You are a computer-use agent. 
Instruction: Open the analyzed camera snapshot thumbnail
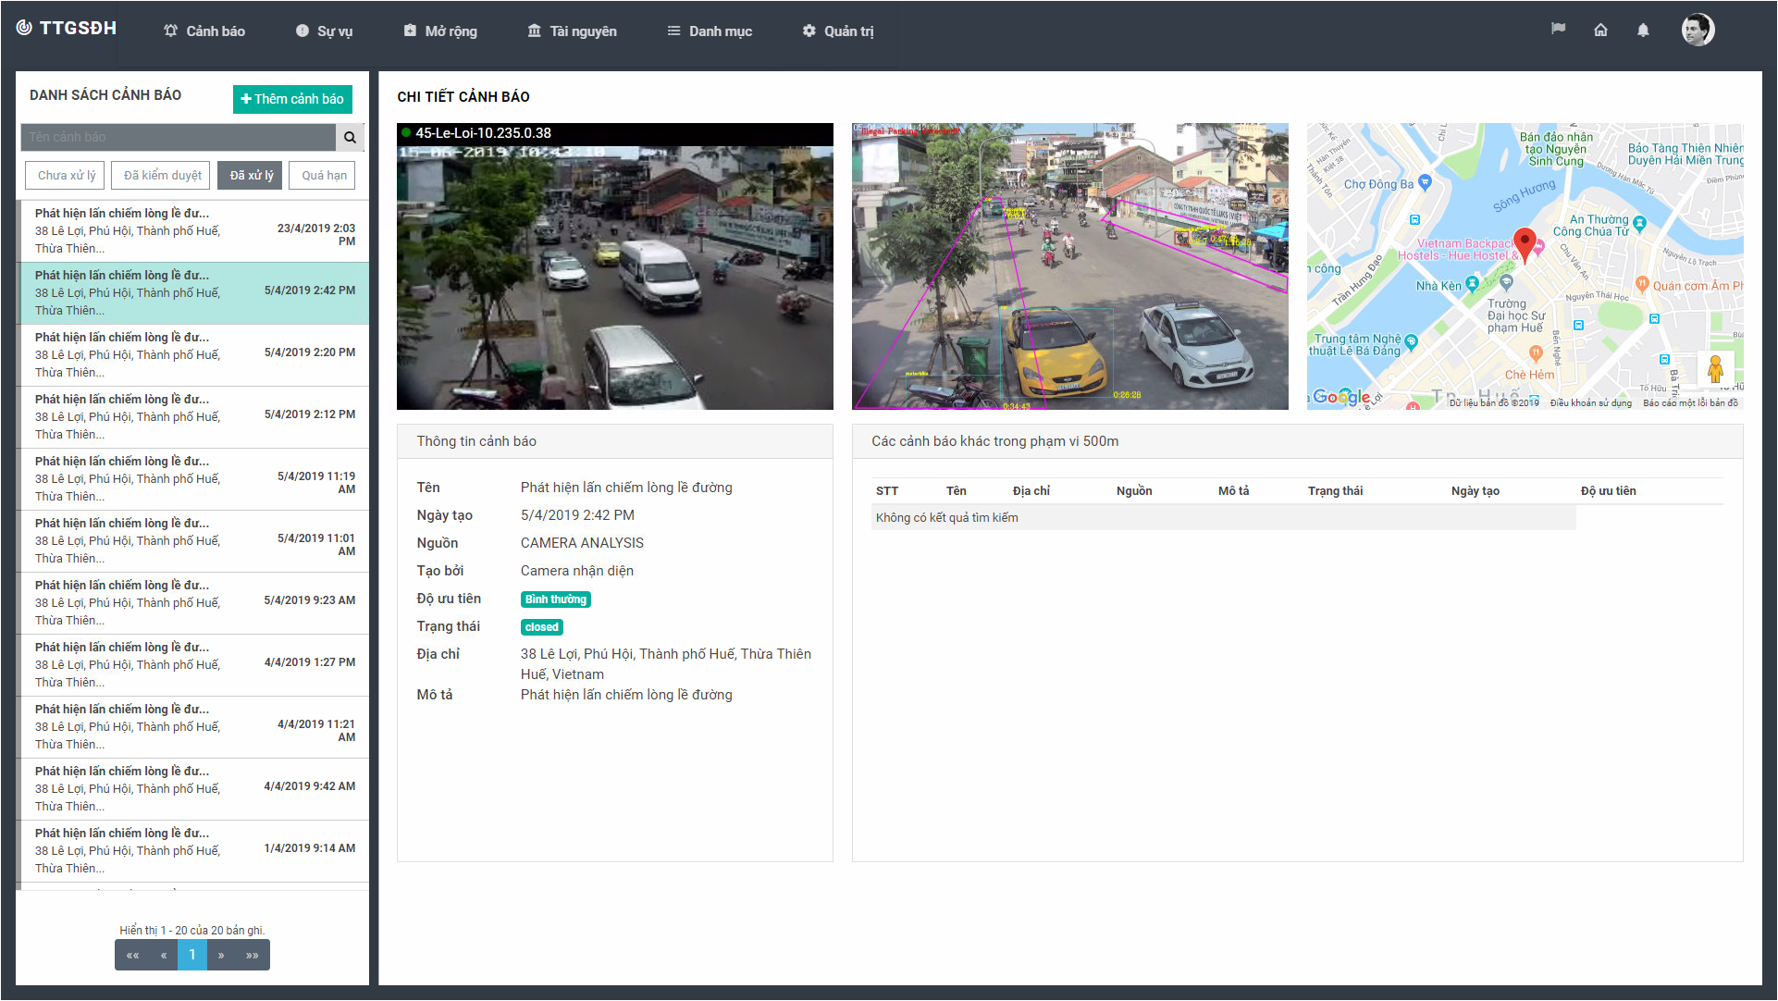point(1069,266)
